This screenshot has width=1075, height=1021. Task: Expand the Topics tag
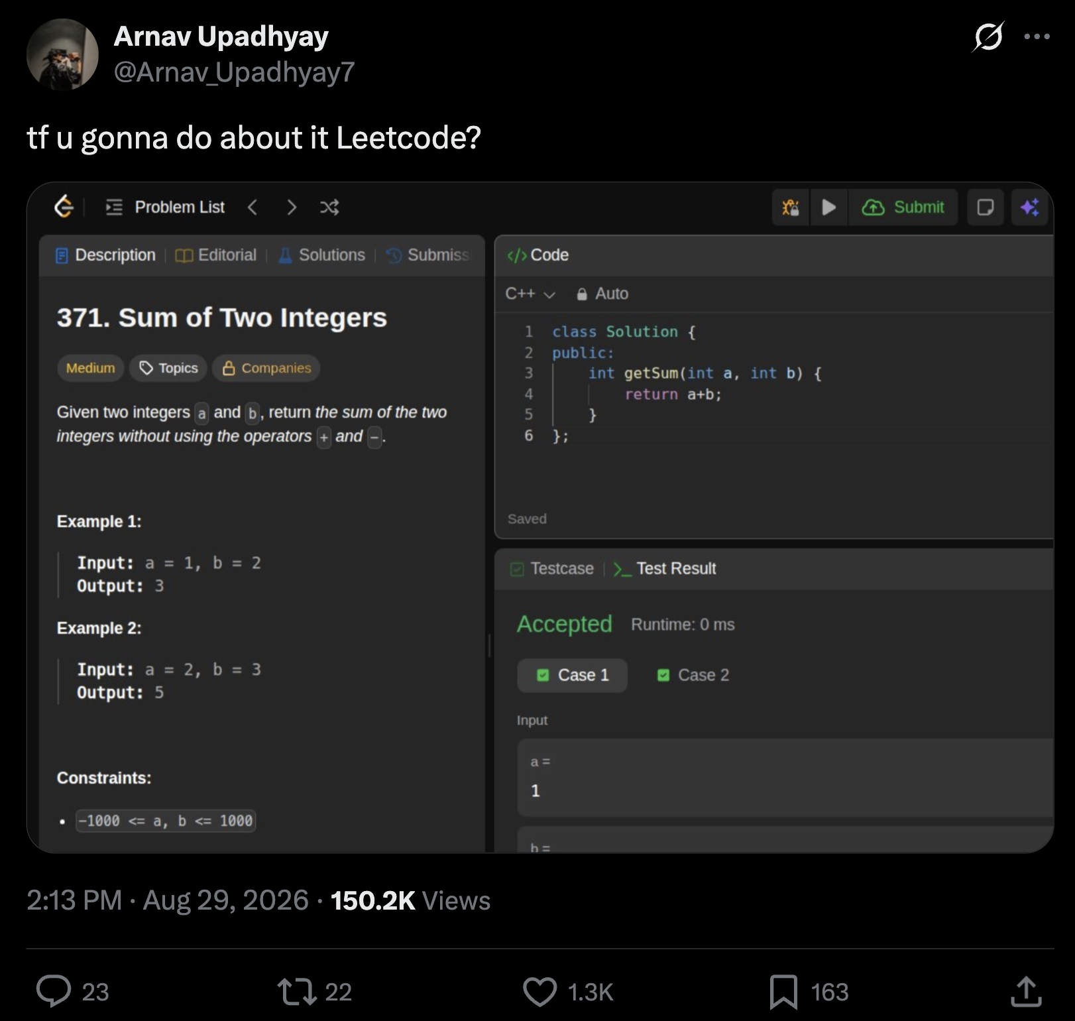pyautogui.click(x=168, y=368)
